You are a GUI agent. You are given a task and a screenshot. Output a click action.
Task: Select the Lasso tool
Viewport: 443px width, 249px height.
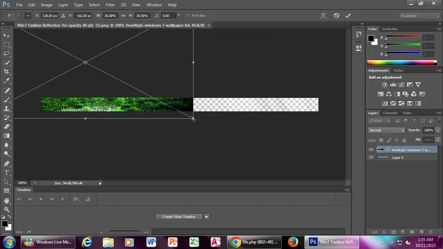pos(7,53)
